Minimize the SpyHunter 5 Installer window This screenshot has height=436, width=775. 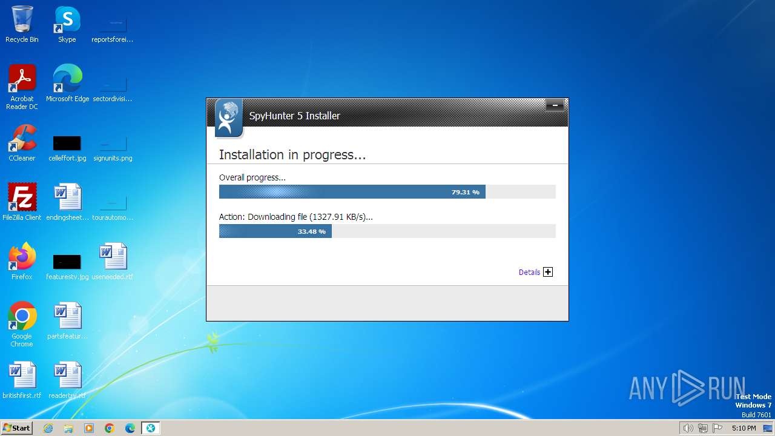point(555,105)
